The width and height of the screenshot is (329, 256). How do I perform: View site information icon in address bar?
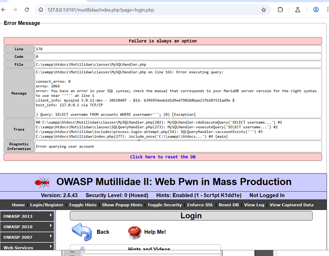41,10
